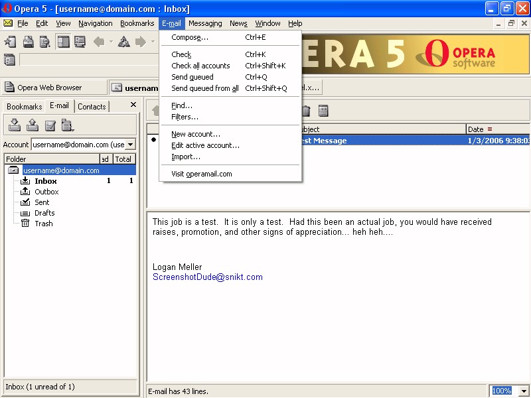Viewport: 531px width, 398px height.
Task: Click the document-with-arrow icon in e-mail panel
Action: (68, 125)
